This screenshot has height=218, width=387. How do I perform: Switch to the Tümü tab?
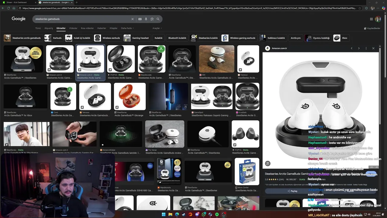[38, 28]
